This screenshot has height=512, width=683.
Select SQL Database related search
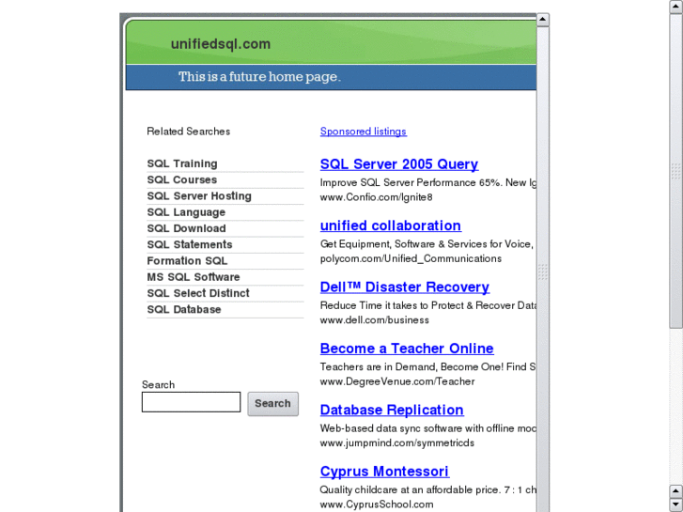[x=184, y=309]
